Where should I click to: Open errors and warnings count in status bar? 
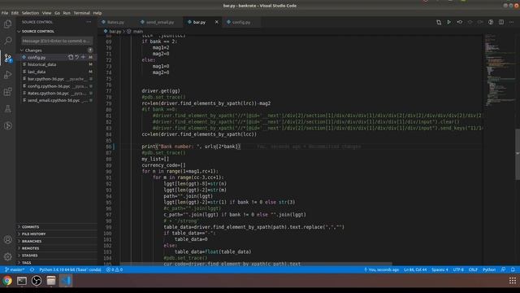[x=115, y=269]
